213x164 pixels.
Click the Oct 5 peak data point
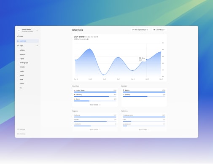(x=89, y=49)
